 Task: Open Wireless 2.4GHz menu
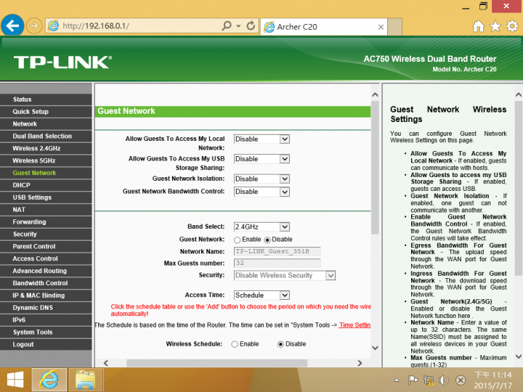coord(46,148)
